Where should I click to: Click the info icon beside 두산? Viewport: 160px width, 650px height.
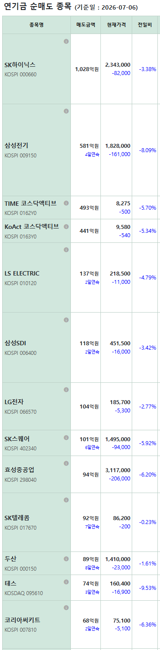[66, 558]
